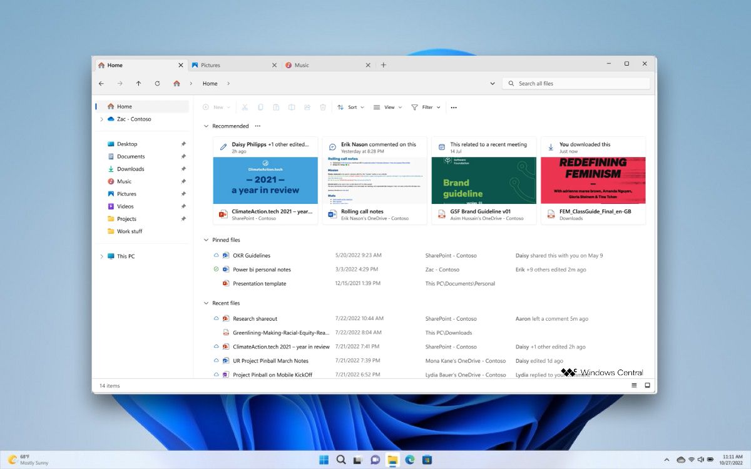The height and width of the screenshot is (469, 751).
Task: Unpin the Desktop folder pin icon
Action: [183, 144]
